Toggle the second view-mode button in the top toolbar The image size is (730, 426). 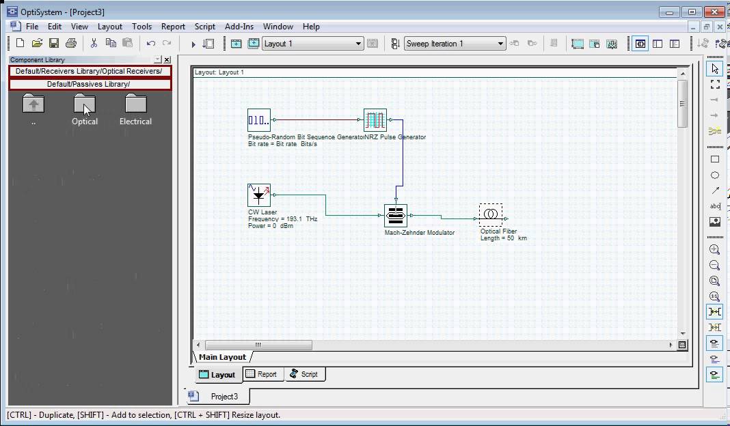click(x=658, y=44)
